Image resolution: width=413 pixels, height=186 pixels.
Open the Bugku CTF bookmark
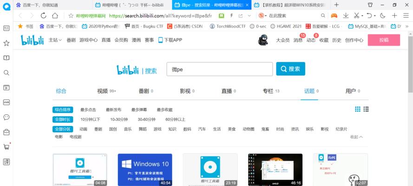coord(144,26)
